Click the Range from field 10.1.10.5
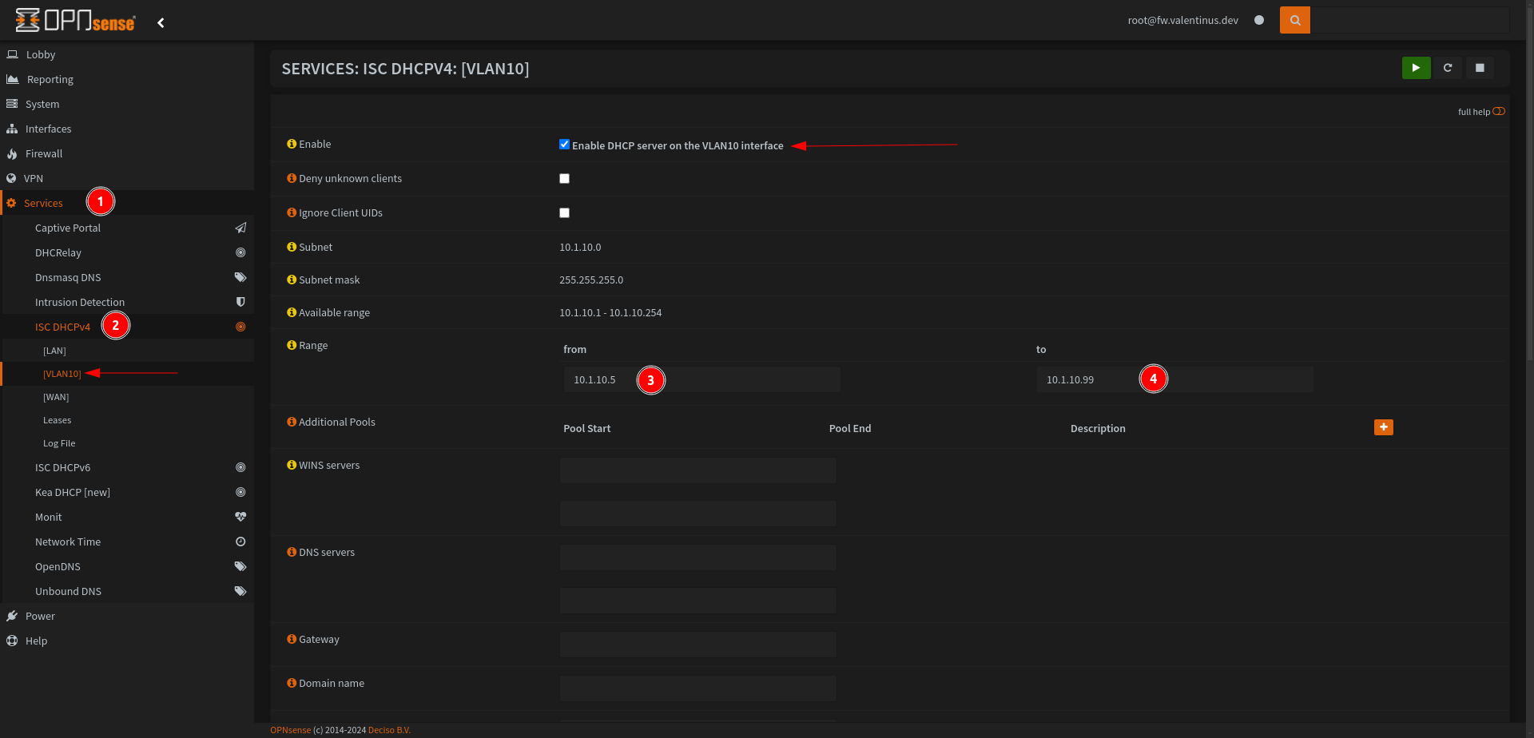The image size is (1534, 738). tap(701, 379)
